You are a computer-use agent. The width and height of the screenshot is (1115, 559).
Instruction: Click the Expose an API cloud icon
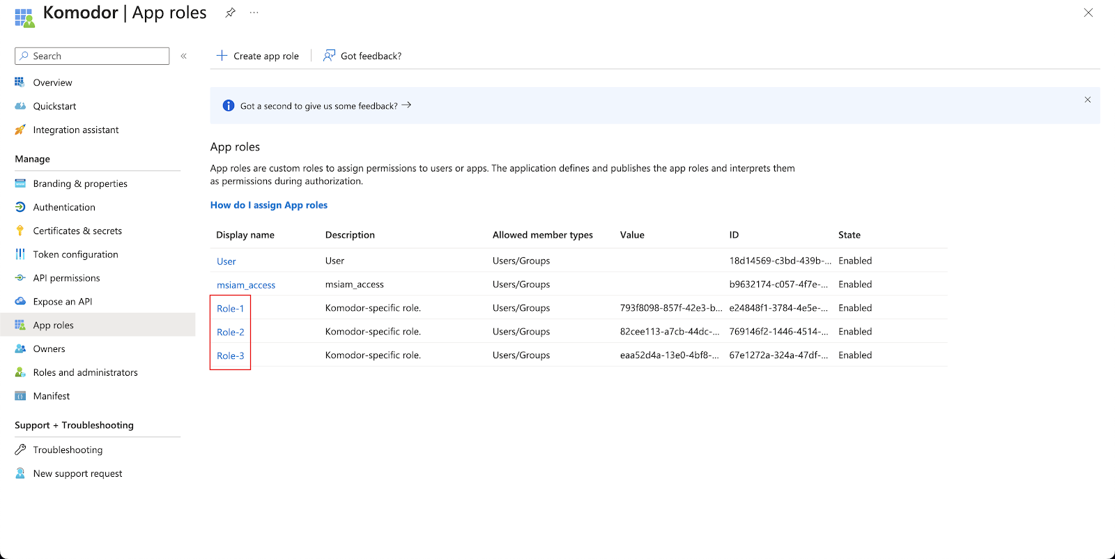(20, 302)
